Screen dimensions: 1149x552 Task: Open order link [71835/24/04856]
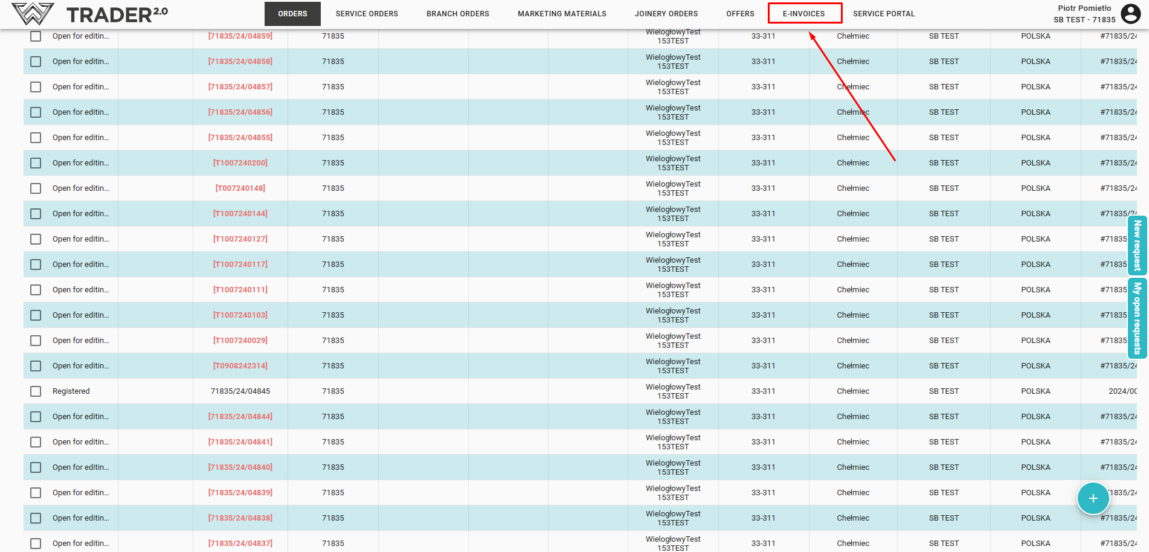(240, 112)
